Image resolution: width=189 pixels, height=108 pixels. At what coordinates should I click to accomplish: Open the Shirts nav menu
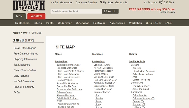(x=38, y=23)
